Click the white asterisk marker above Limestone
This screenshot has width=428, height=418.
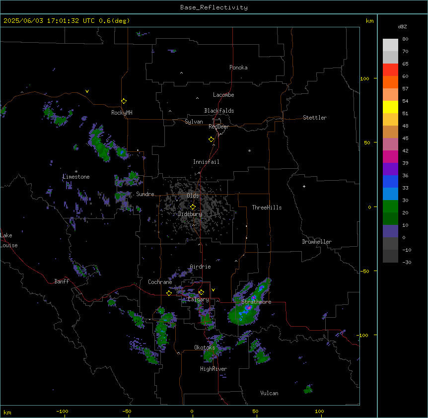76,172
